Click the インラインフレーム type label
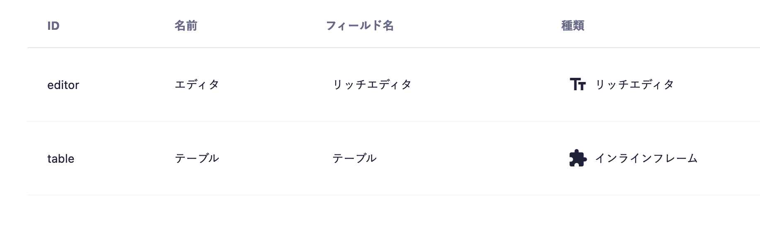 tap(646, 158)
